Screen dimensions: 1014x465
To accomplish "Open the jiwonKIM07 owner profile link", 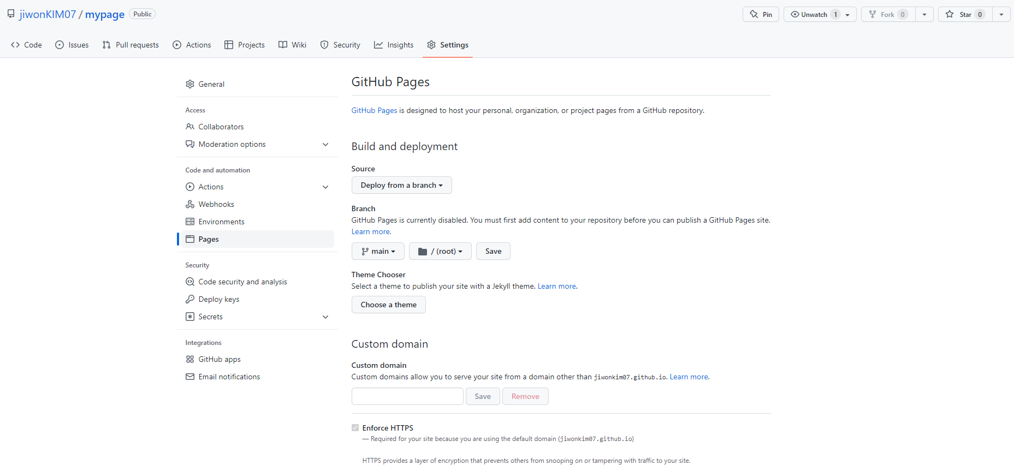I will click(48, 14).
